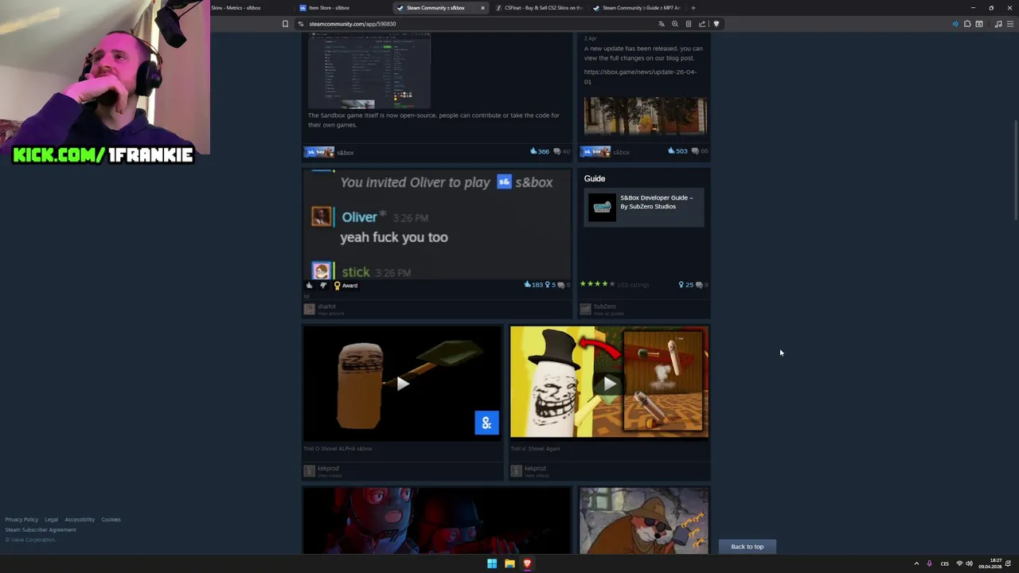Open the Brave Shields lion icon
1019x573 pixels.
click(716, 24)
